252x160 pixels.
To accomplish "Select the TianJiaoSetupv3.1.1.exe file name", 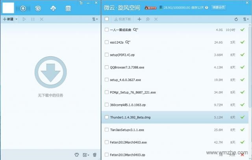I will (x=127, y=130).
